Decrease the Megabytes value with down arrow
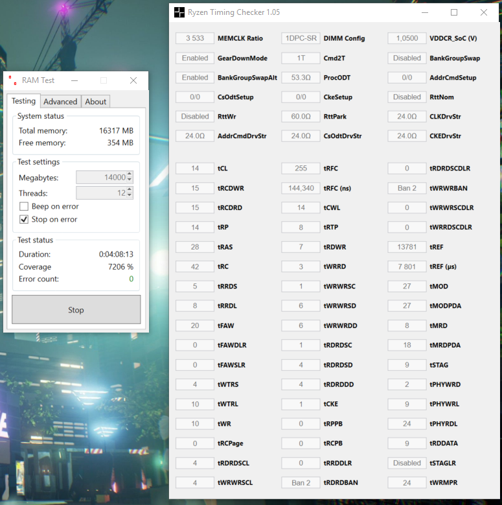 pos(130,180)
